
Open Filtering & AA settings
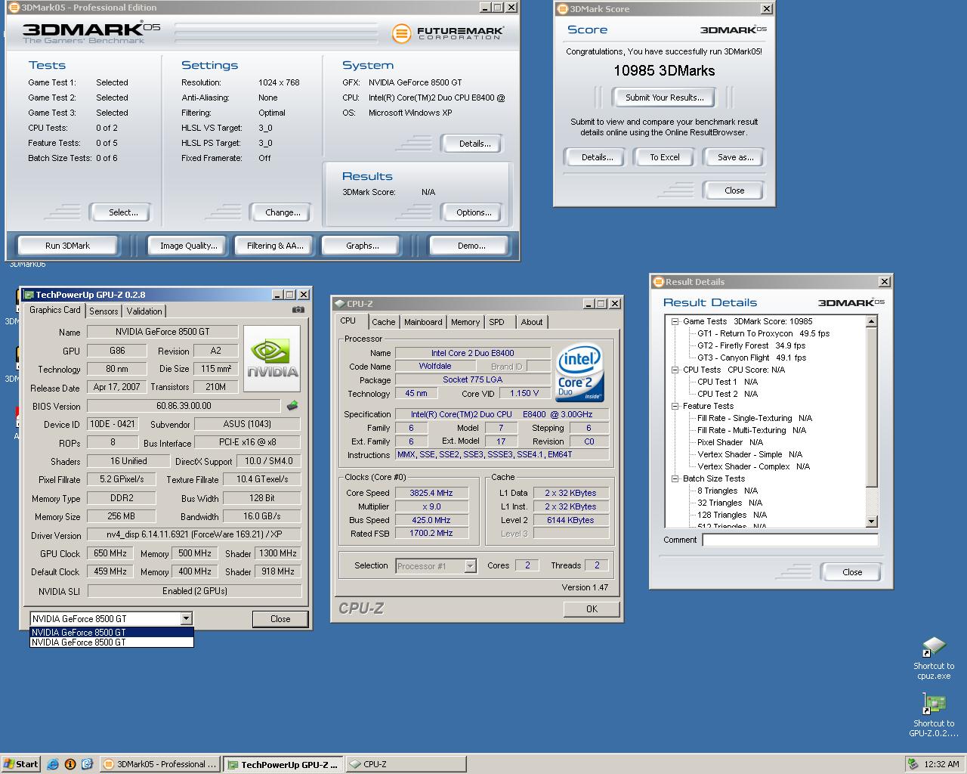[275, 246]
